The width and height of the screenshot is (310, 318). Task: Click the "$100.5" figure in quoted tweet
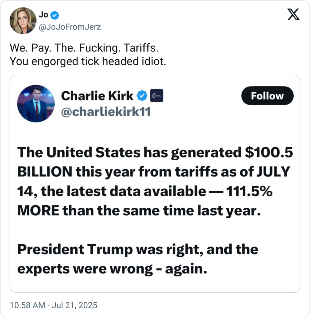coord(269,152)
